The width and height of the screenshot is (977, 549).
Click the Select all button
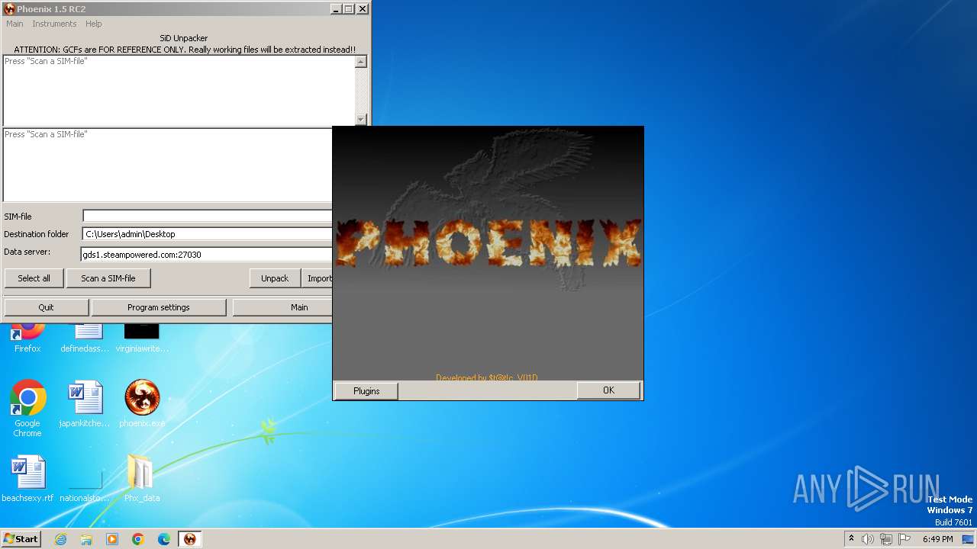(x=34, y=278)
